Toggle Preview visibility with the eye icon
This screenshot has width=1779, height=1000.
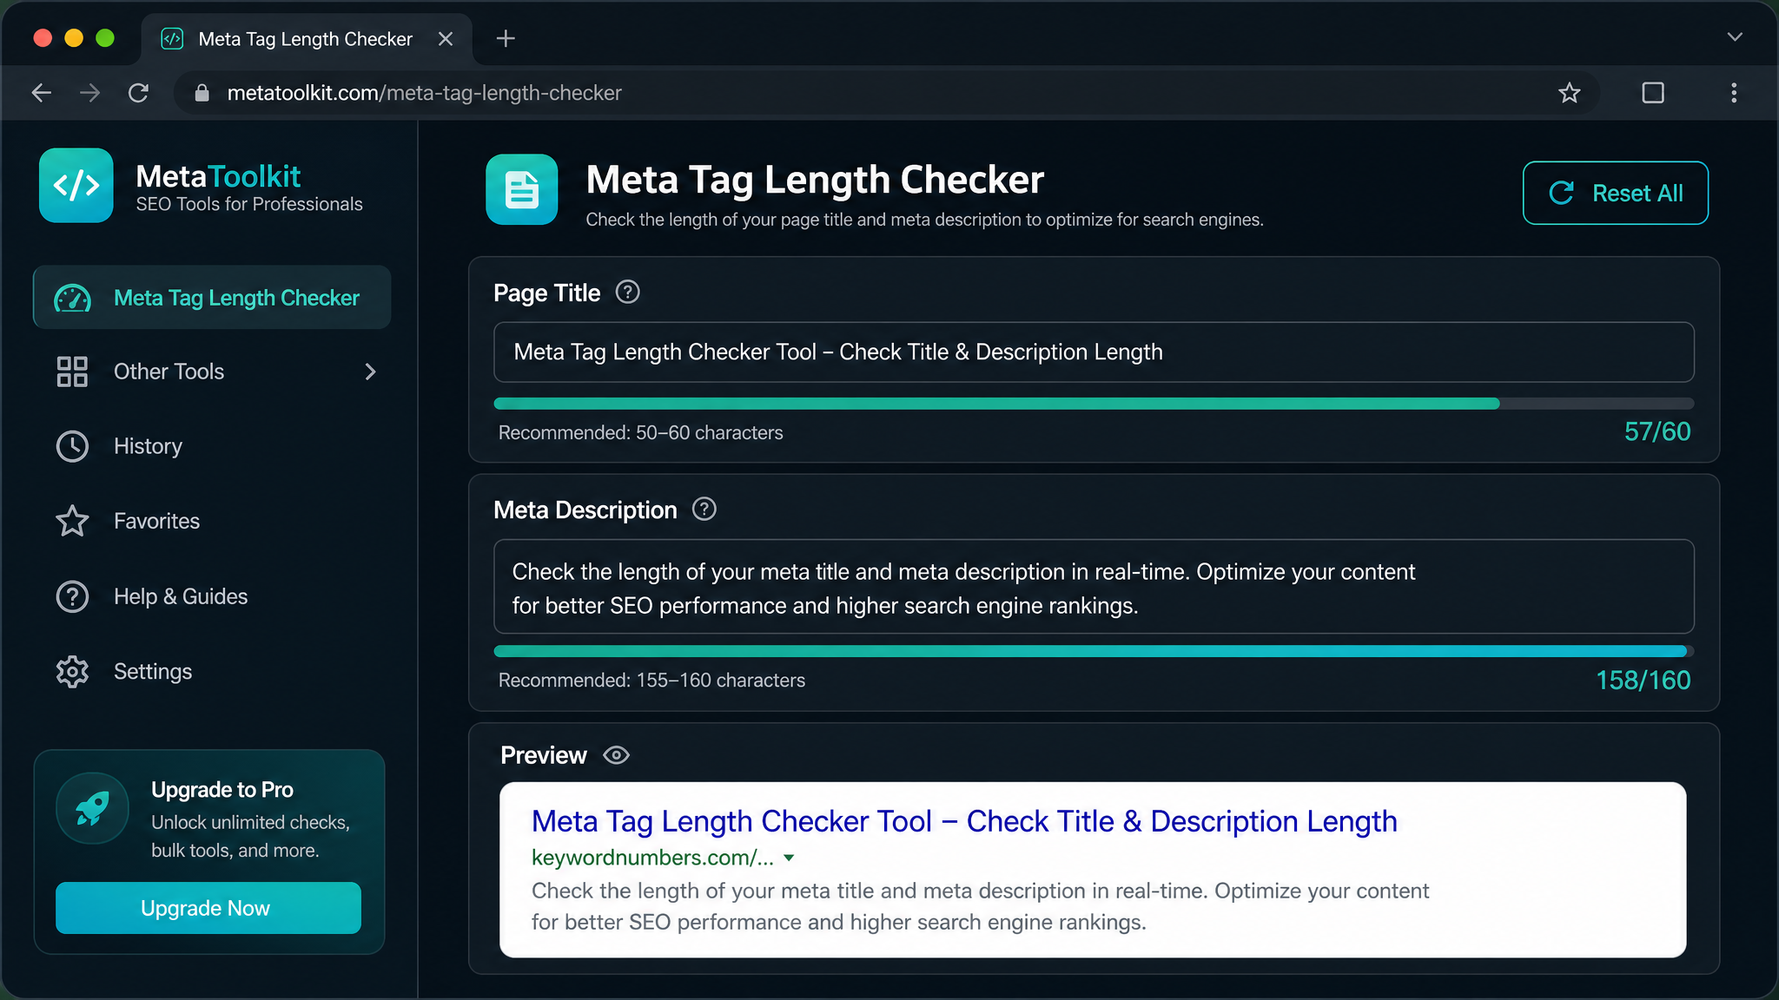pyautogui.click(x=616, y=755)
